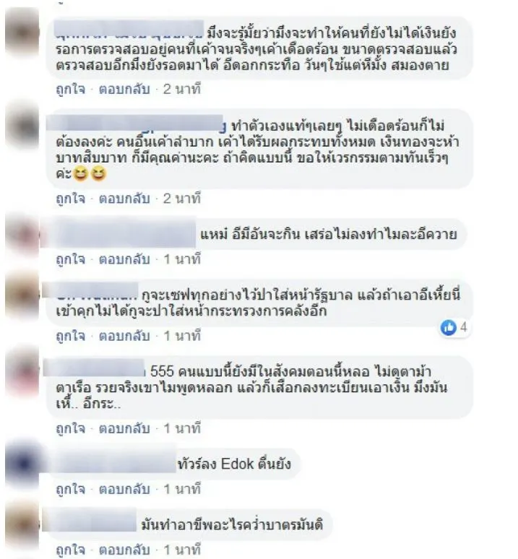The height and width of the screenshot is (559, 518).
Task: Like the comment starting with แหม่
Action: tap(71, 259)
